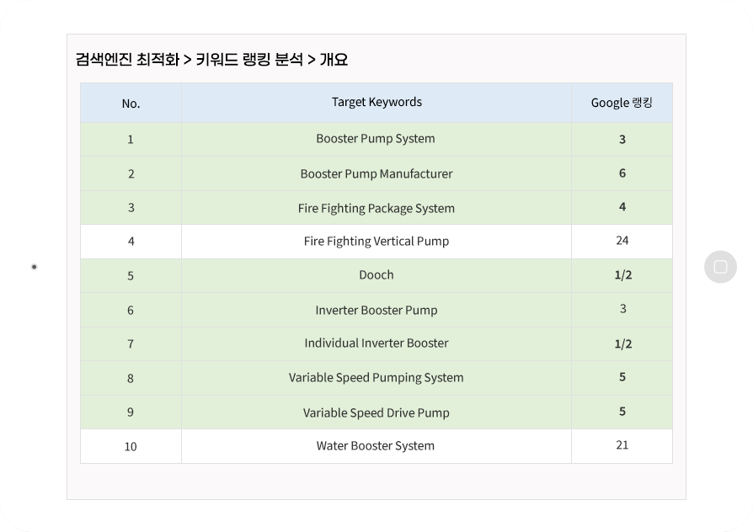The image size is (753, 532).
Task: Click ranking 5 for Variable Speed Pumping System
Action: 622,377
